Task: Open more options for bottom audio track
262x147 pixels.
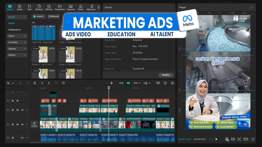Action: [x=27, y=138]
